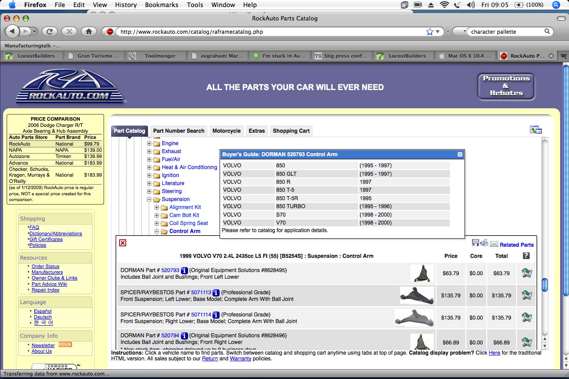Click the Firefox reload button

coord(50,32)
